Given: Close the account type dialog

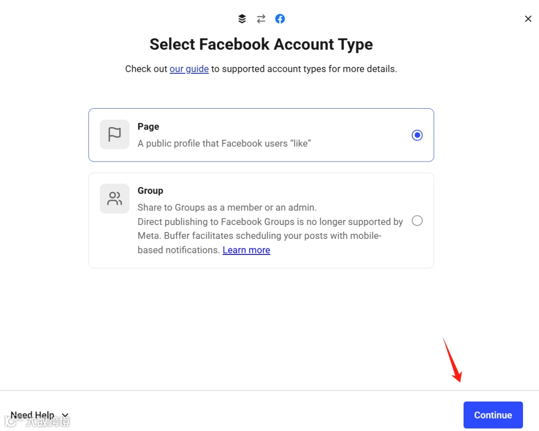Looking at the screenshot, I should [x=528, y=19].
